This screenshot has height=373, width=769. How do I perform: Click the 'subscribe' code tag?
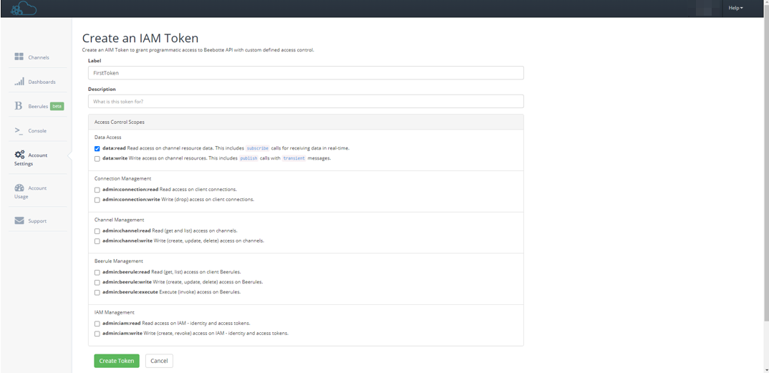click(x=258, y=148)
